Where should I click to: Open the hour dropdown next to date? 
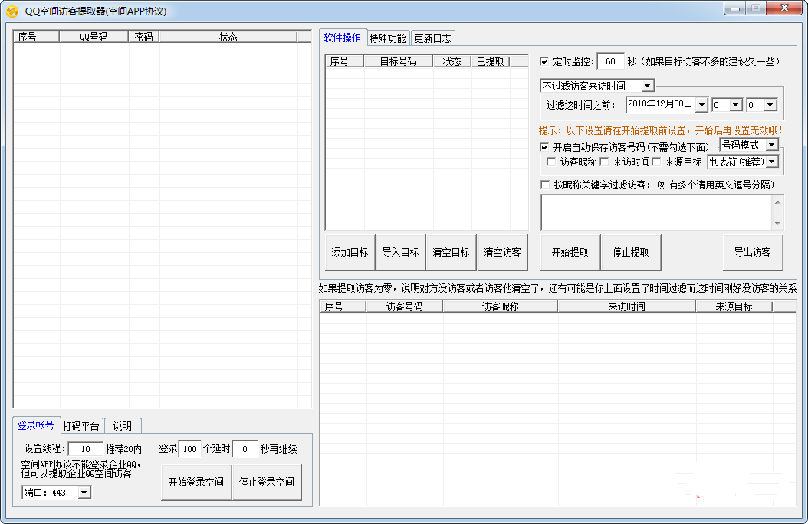point(736,105)
